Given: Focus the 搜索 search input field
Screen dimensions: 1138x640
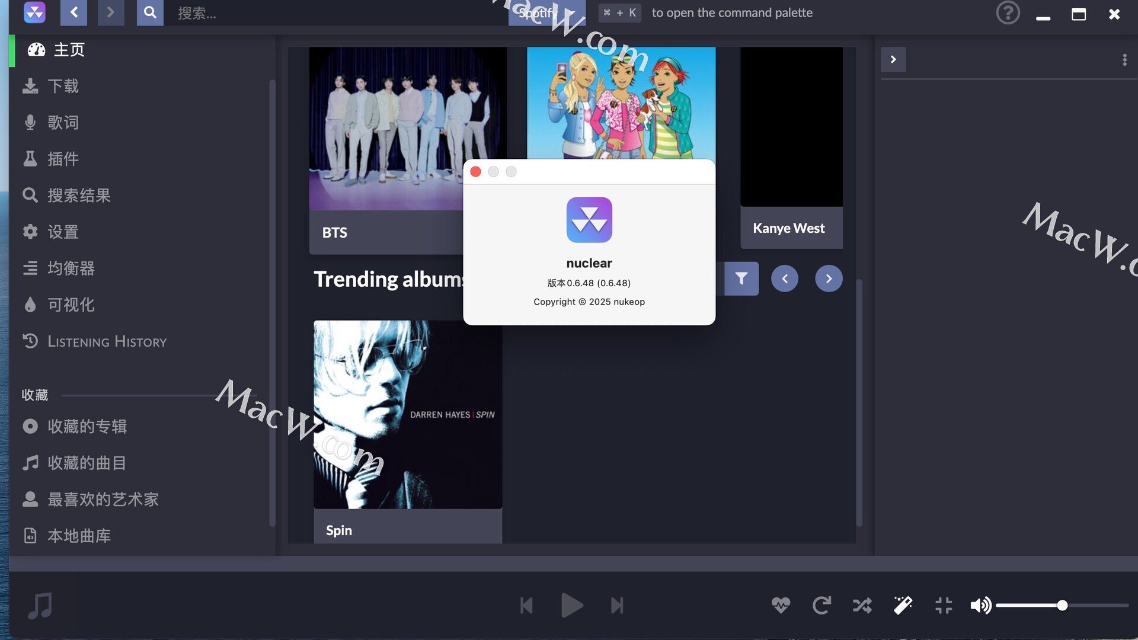Looking at the screenshot, I should [x=335, y=12].
